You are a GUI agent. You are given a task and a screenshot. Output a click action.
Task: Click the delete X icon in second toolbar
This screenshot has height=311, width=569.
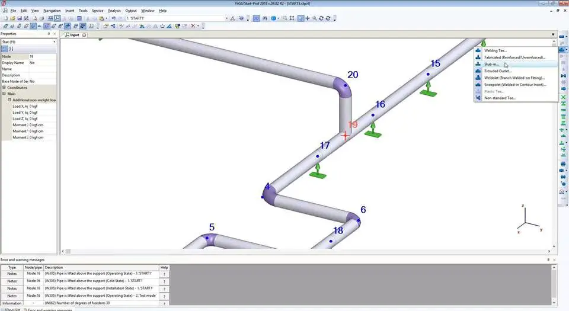pyautogui.click(x=193, y=26)
